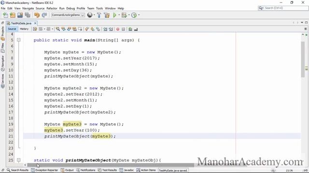Image resolution: width=309 pixels, height=173 pixels.
Task: Open the editor tabs list dropdown arrow
Action: pos(302,23)
